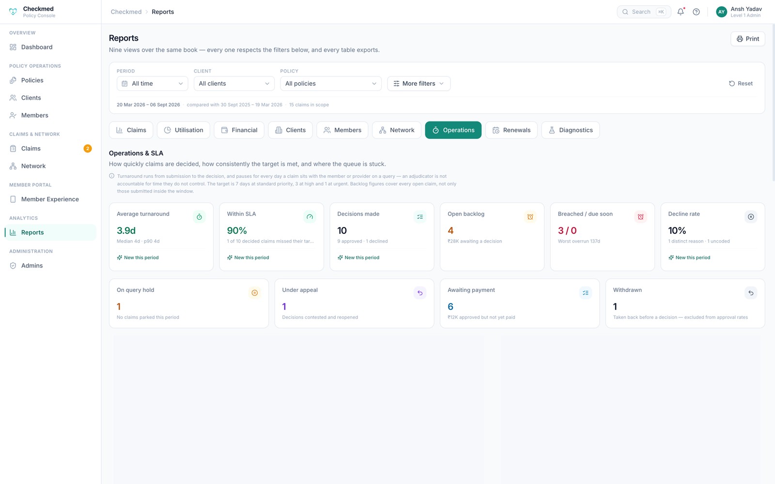Open the notifications bell icon
This screenshot has height=484, width=775.
point(681,12)
